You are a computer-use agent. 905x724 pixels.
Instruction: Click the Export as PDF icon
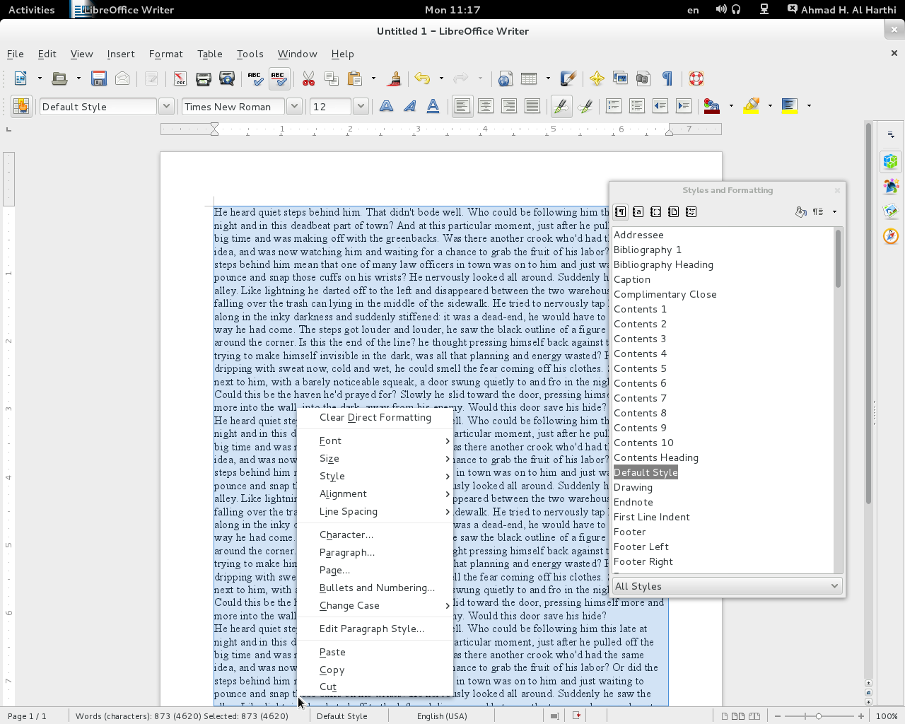(x=180, y=78)
